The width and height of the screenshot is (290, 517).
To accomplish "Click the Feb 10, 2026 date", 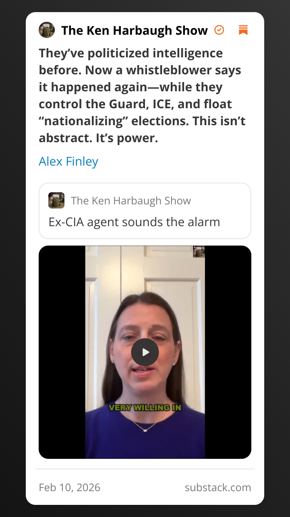I will tap(69, 488).
